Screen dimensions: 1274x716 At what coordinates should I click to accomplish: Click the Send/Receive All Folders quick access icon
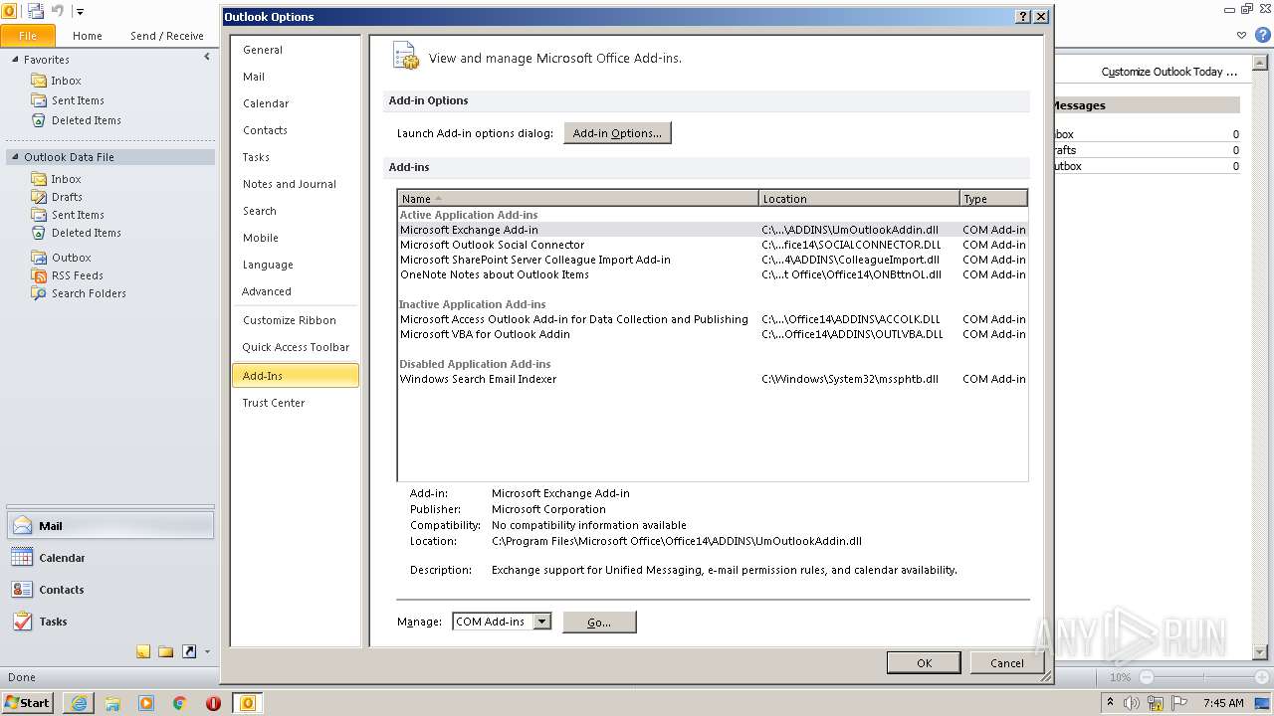36,11
